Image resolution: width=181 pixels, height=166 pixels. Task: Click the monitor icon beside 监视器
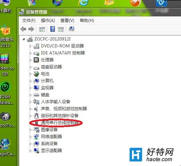point(36,88)
